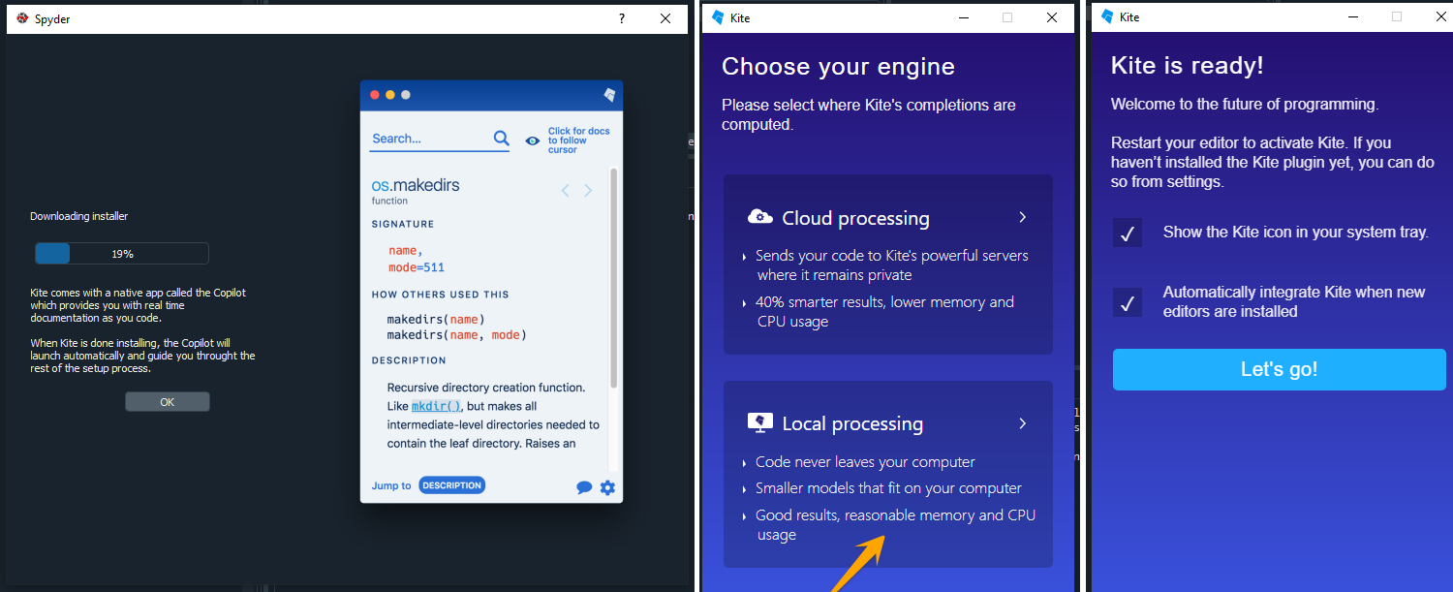Click the red dot in Copilot window
1453x592 pixels.
[375, 95]
